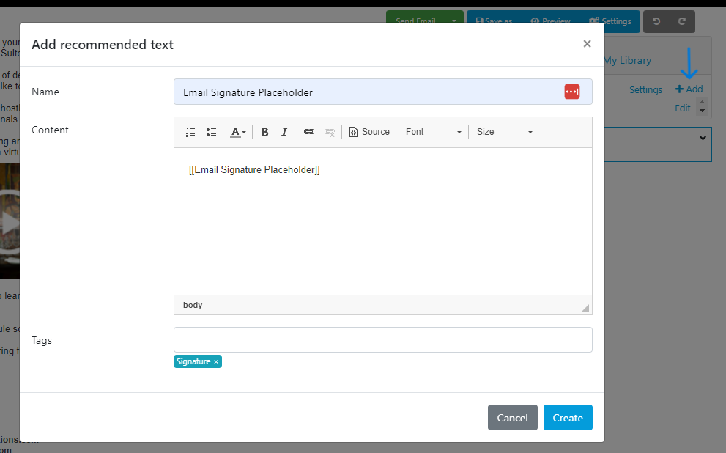
Task: Toggle bold formatting
Action: (264, 132)
